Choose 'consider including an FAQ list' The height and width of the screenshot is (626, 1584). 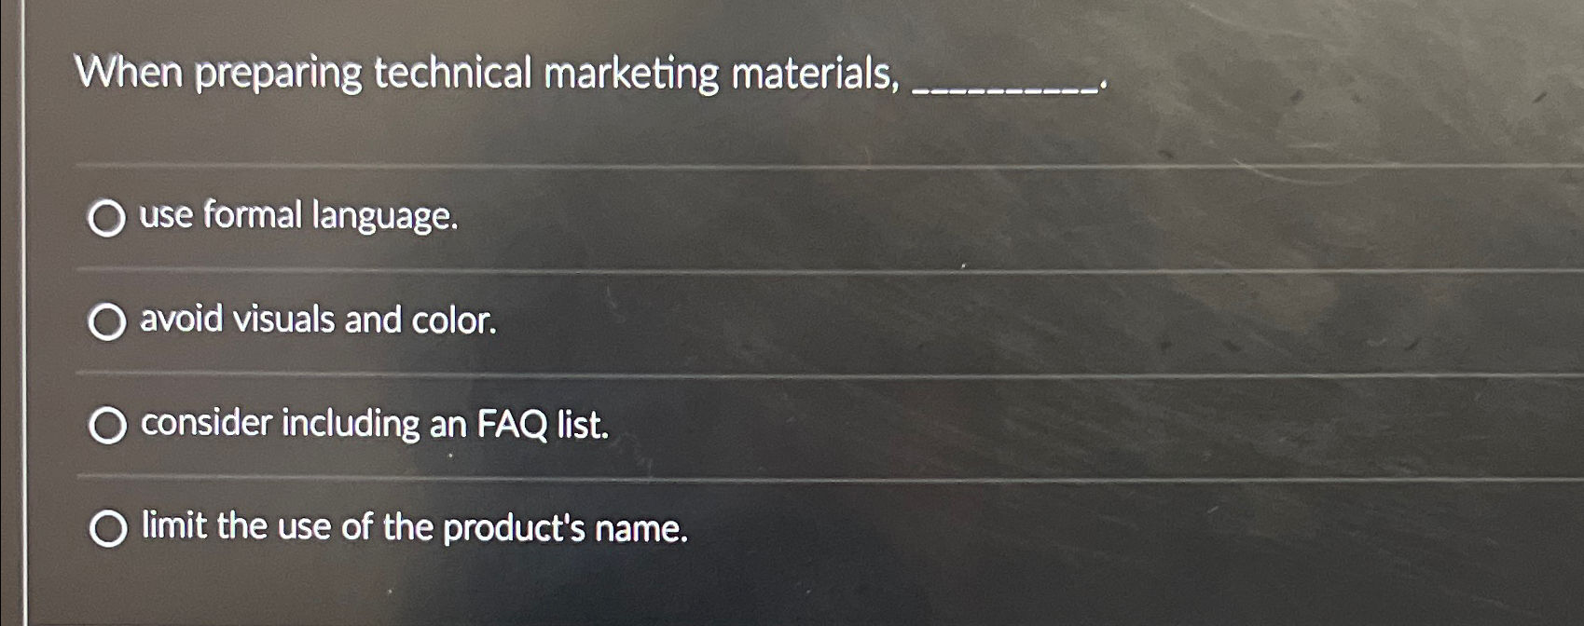[x=109, y=427]
